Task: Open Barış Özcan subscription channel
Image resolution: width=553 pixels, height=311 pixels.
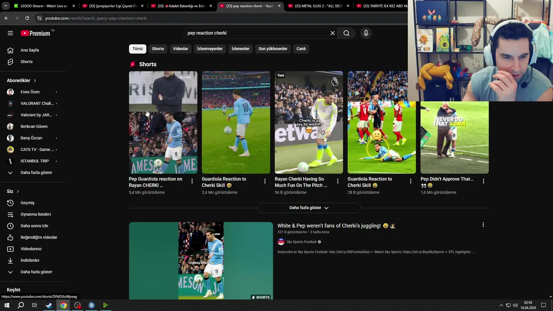Action: pyautogui.click(x=31, y=138)
